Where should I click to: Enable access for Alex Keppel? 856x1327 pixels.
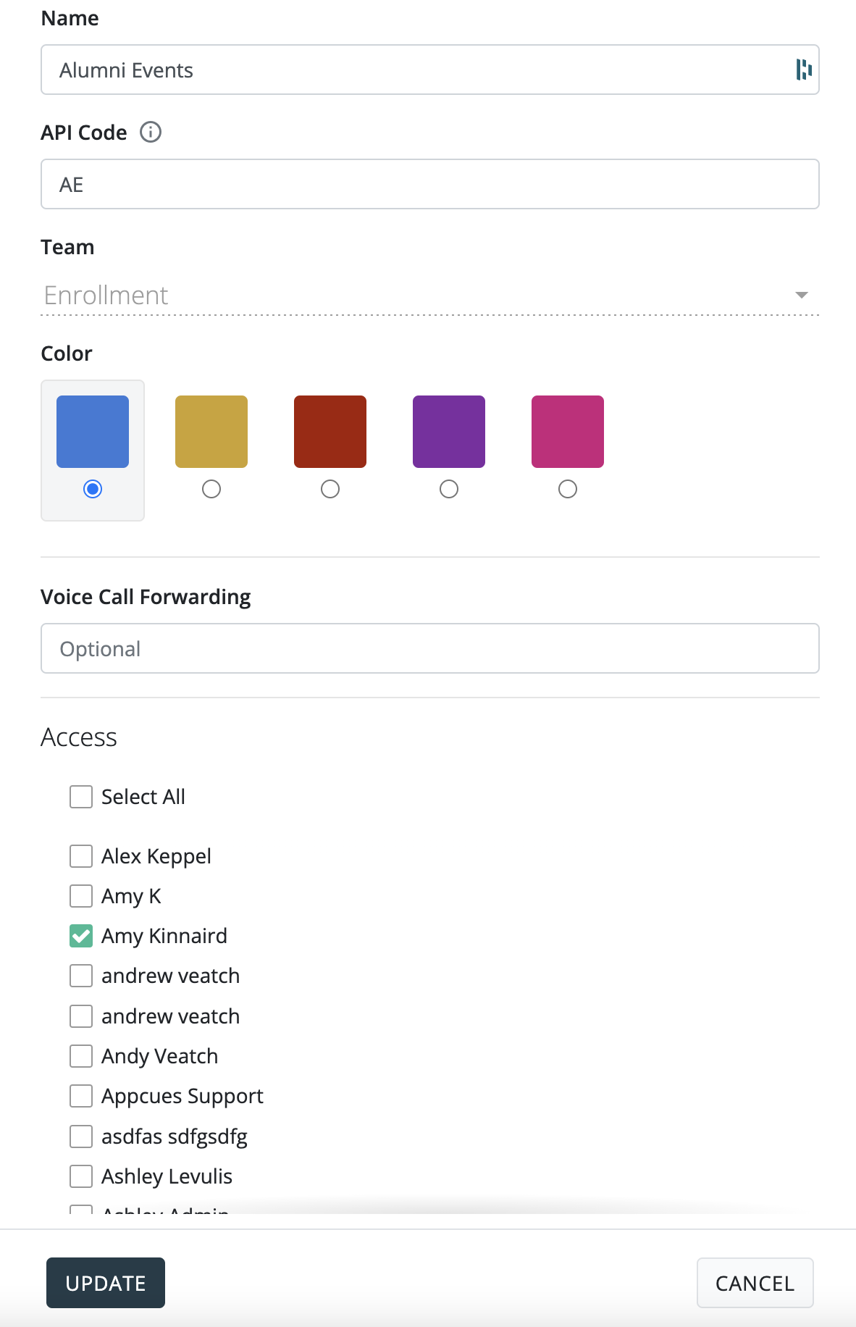[81, 856]
